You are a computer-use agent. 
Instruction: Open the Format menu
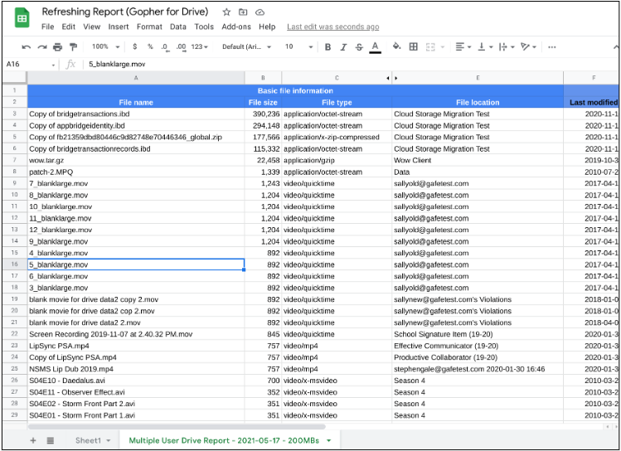pos(149,27)
